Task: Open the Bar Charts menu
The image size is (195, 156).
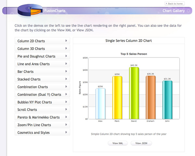Action: click(x=42, y=72)
